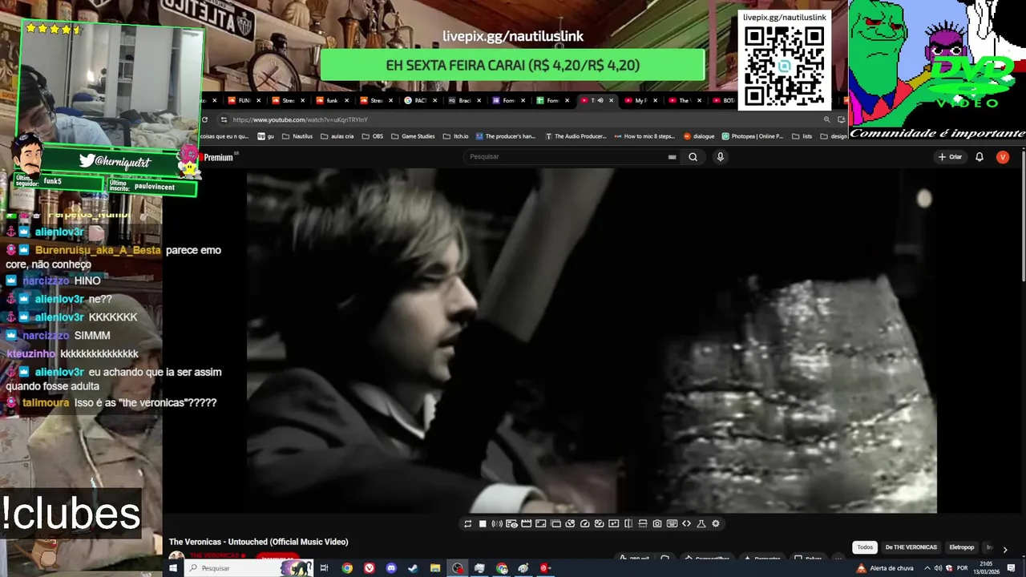This screenshot has height=577, width=1026.
Task: Open Steam from the taskbar
Action: pos(413,568)
